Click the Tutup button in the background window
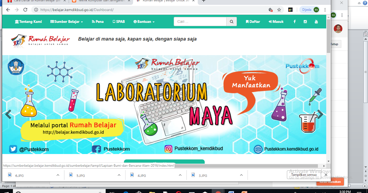 [x=334, y=44]
